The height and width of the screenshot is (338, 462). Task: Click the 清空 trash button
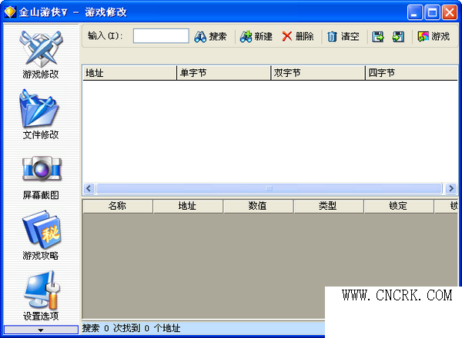tap(343, 37)
